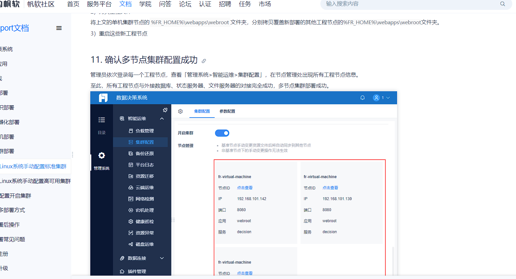Click the 网络检测 icon
This screenshot has height=279, width=516.
click(131, 199)
